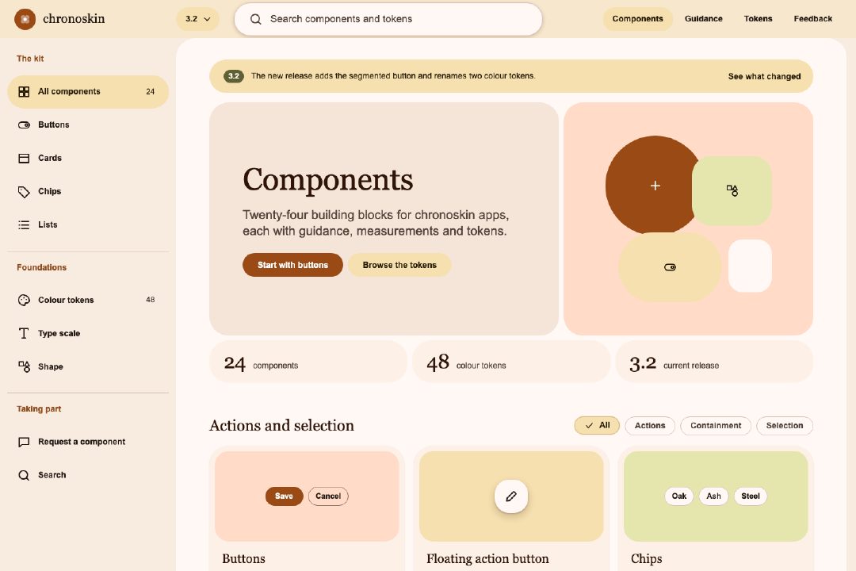Select the Containment filter chip
Screen dimensions: 856x571
point(716,426)
